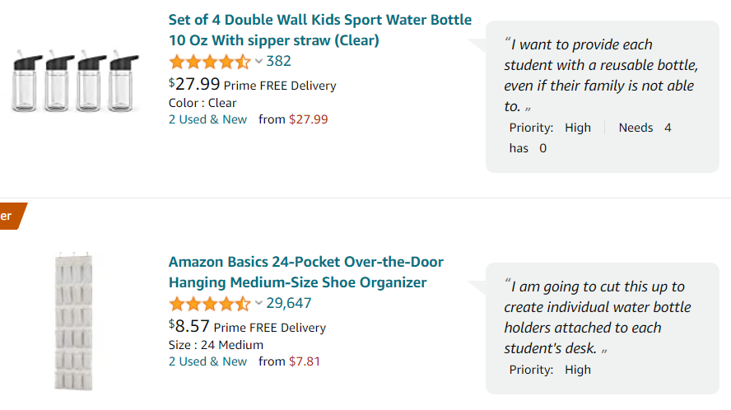Click the star rating of the water bottle set
This screenshot has width=731, height=410.
coord(210,62)
